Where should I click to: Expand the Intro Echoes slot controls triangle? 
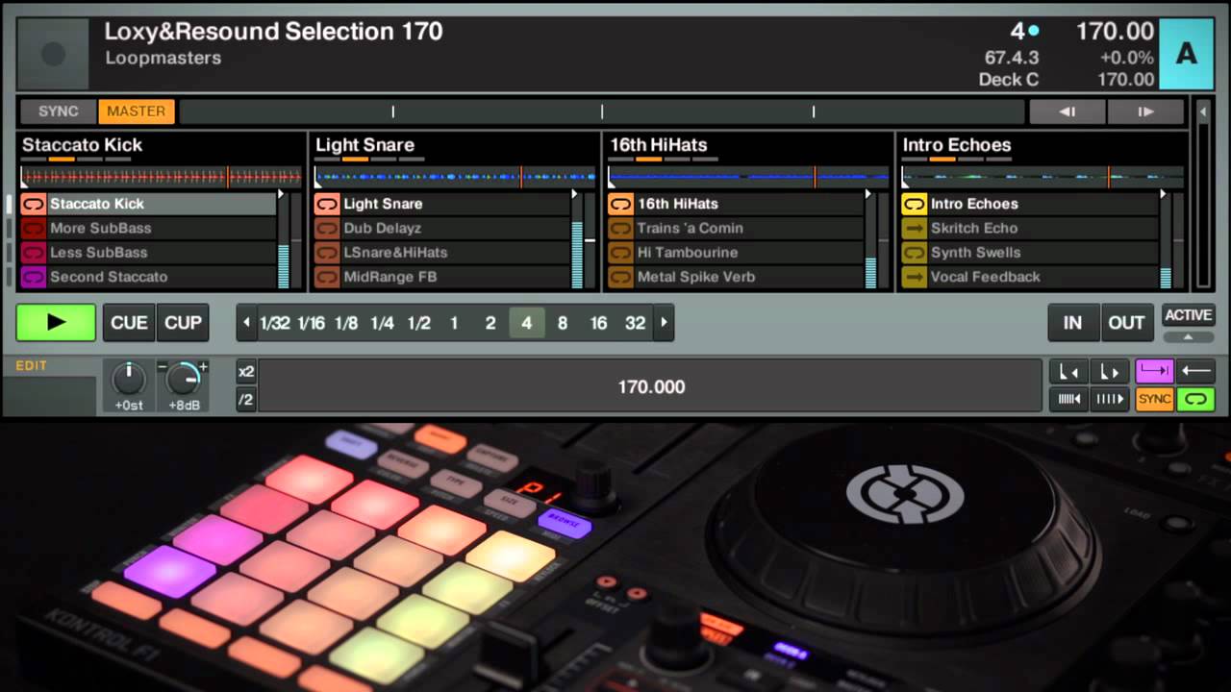click(x=1163, y=194)
